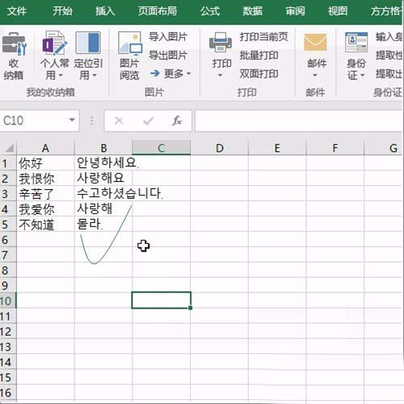404x404 pixels.
Task: Select row 6 header
Action: coord(8,240)
